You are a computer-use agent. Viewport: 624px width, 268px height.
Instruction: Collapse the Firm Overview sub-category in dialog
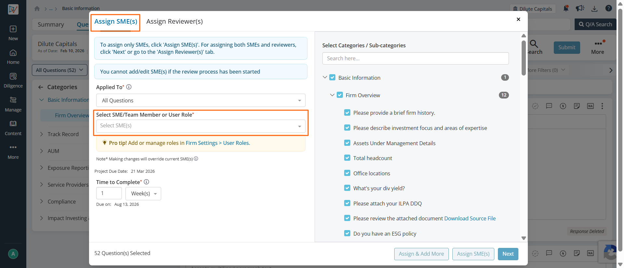pos(332,95)
